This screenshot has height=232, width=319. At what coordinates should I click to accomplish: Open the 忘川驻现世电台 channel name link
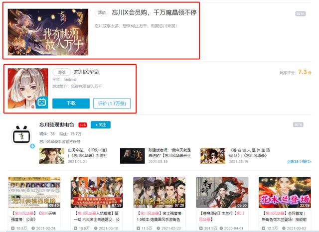pos(57,124)
